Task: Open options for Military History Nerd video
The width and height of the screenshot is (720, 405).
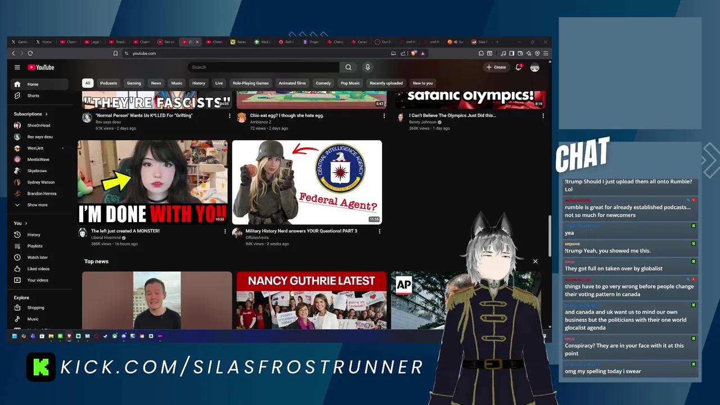Action: (x=379, y=231)
